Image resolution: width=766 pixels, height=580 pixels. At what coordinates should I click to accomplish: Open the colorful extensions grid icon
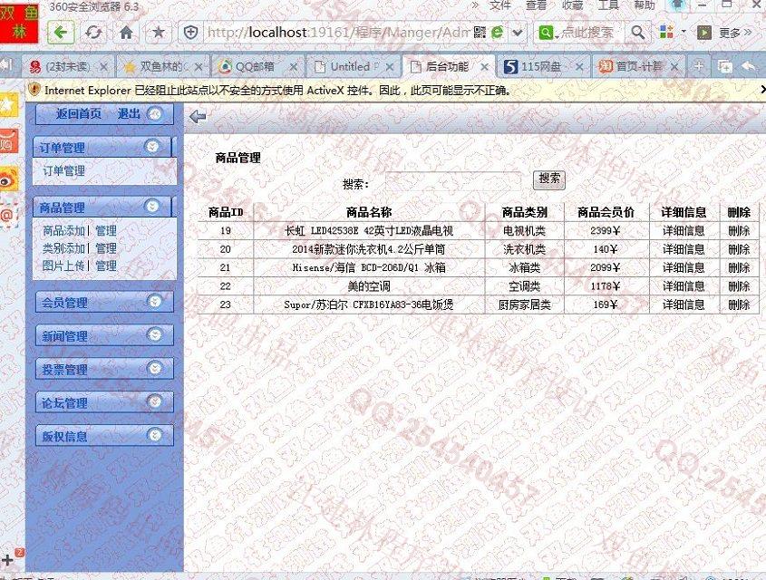pyautogui.click(x=666, y=33)
